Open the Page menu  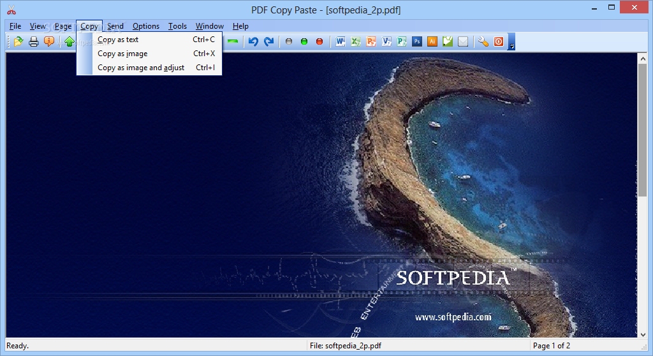tap(63, 26)
